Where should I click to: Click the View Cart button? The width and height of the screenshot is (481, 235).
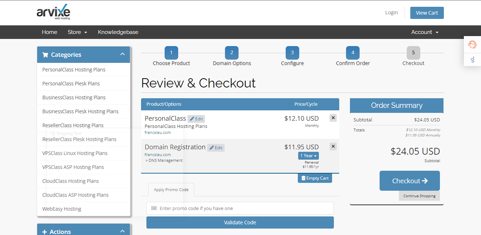tap(427, 13)
